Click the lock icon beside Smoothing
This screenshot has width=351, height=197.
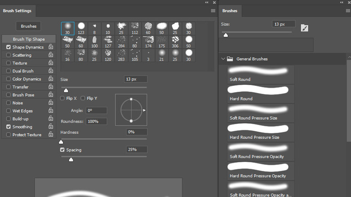tap(51, 127)
